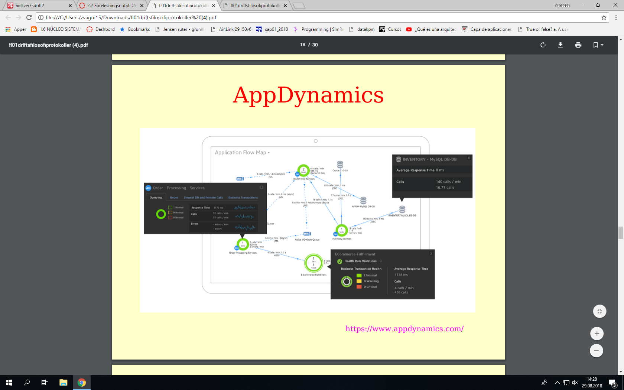Open the clock and calendar

pos(592,383)
